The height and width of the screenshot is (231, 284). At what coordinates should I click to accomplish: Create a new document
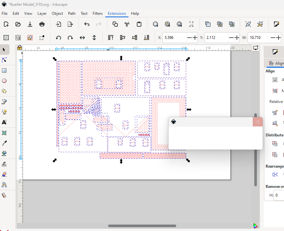tap(6, 24)
